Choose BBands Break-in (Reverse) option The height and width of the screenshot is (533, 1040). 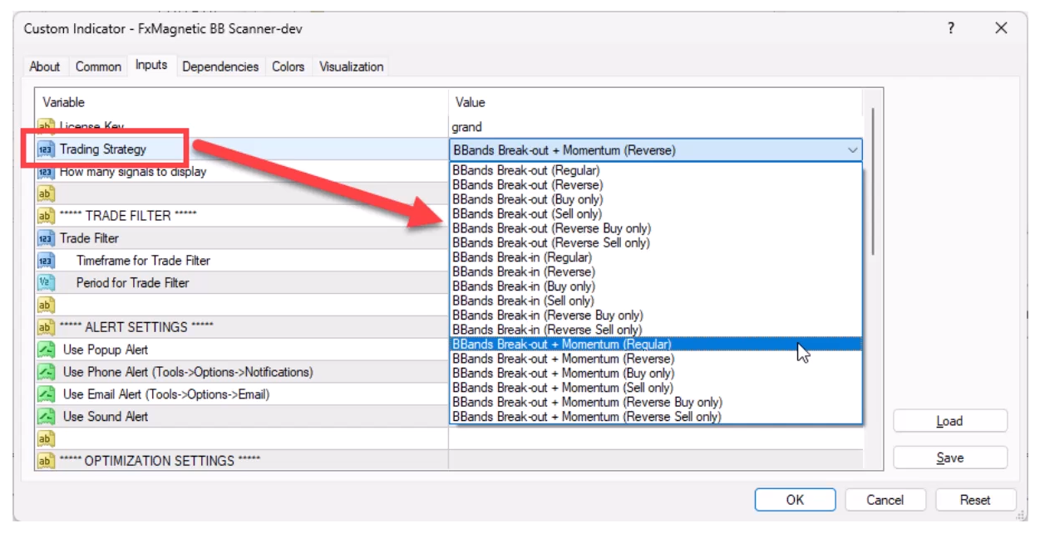click(656, 271)
